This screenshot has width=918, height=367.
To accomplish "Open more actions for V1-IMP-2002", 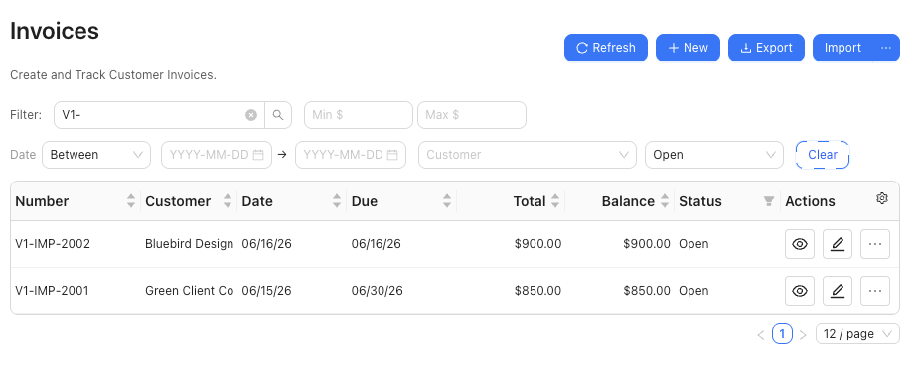I will pos(875,244).
